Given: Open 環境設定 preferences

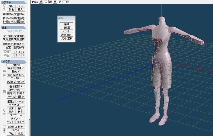Looking at the screenshot, I should coord(8,14).
